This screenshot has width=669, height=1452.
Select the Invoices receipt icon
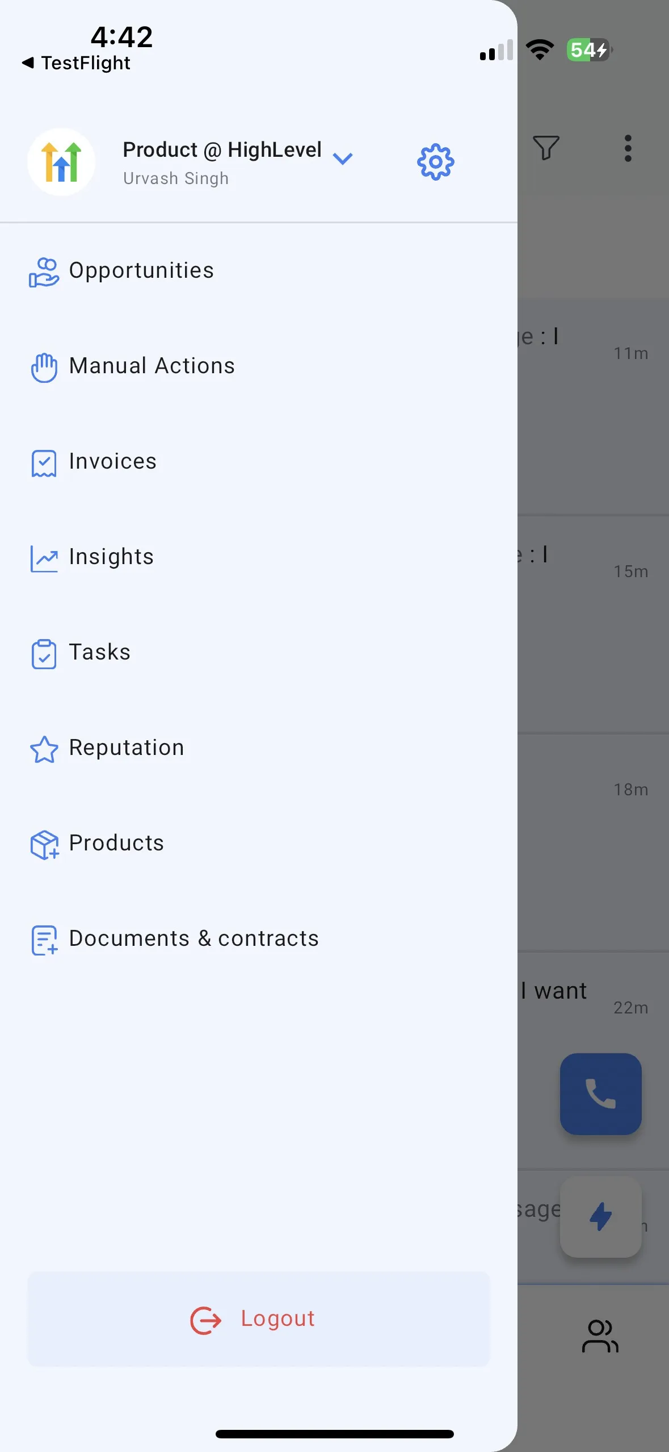[44, 463]
